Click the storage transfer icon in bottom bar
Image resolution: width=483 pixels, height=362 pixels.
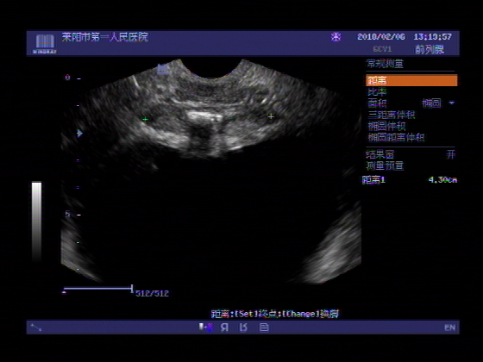206,328
